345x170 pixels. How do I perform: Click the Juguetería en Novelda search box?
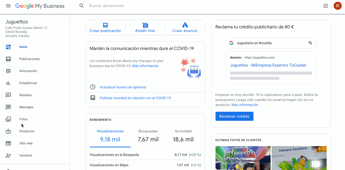(x=271, y=43)
